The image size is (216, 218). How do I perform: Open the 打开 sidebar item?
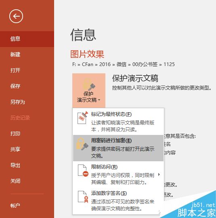point(27,71)
